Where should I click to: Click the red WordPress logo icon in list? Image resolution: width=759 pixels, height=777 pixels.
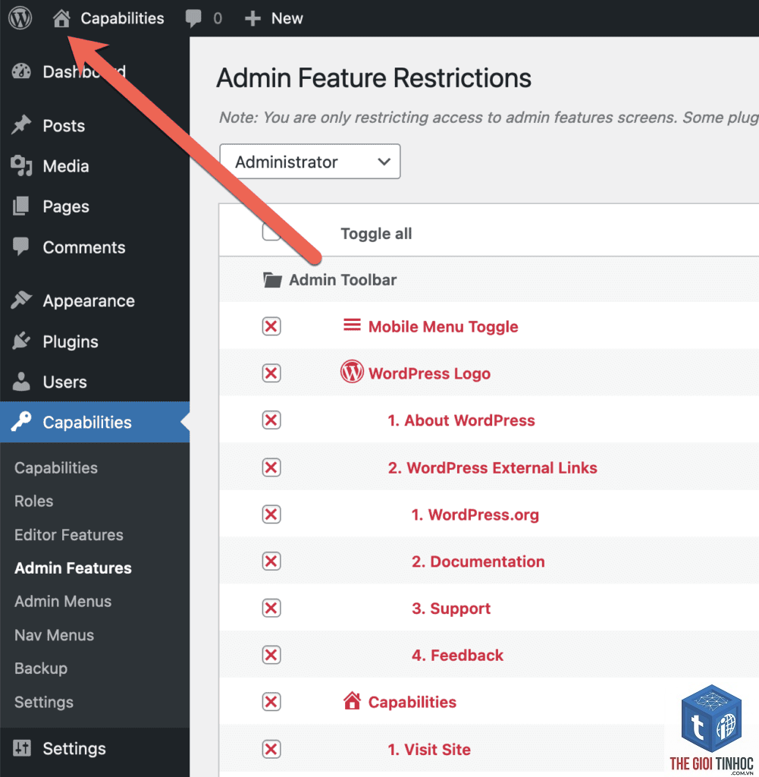point(352,372)
